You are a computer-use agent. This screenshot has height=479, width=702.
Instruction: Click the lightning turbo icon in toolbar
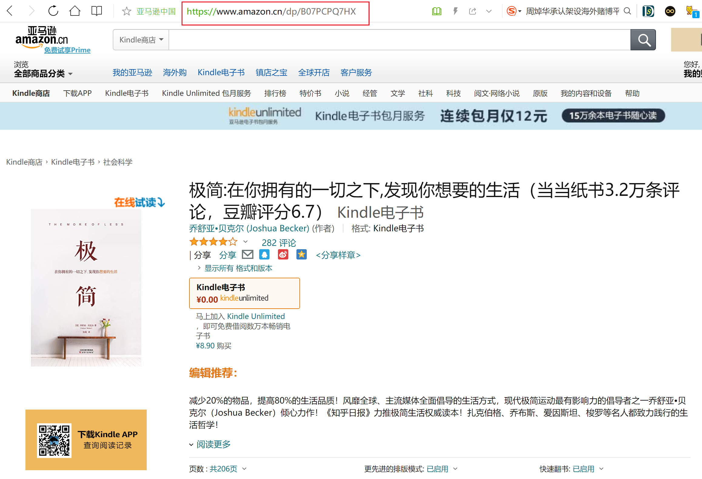(x=455, y=11)
